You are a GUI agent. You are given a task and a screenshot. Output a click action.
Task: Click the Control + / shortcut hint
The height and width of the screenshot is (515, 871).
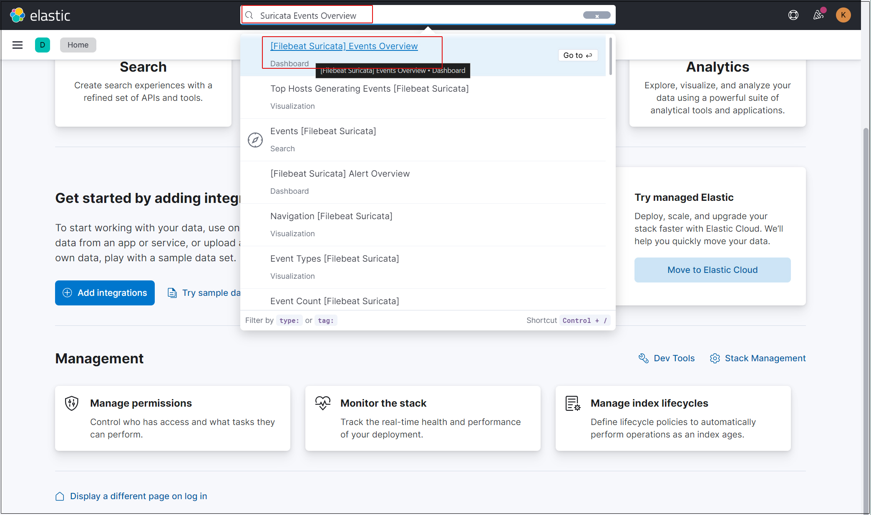point(585,320)
